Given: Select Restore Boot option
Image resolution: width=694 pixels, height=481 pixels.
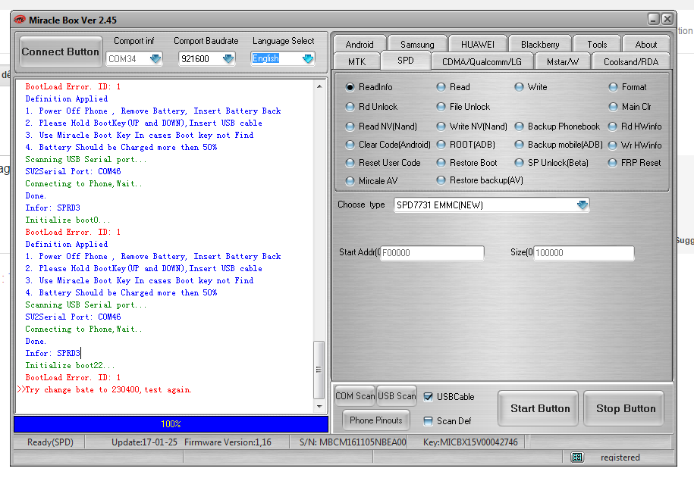Looking at the screenshot, I should 441,163.
